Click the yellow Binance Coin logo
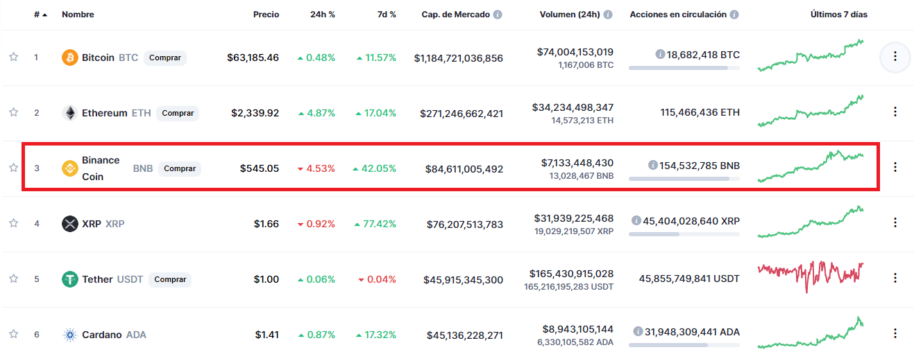Viewport: 914px width, 361px height. click(x=69, y=168)
